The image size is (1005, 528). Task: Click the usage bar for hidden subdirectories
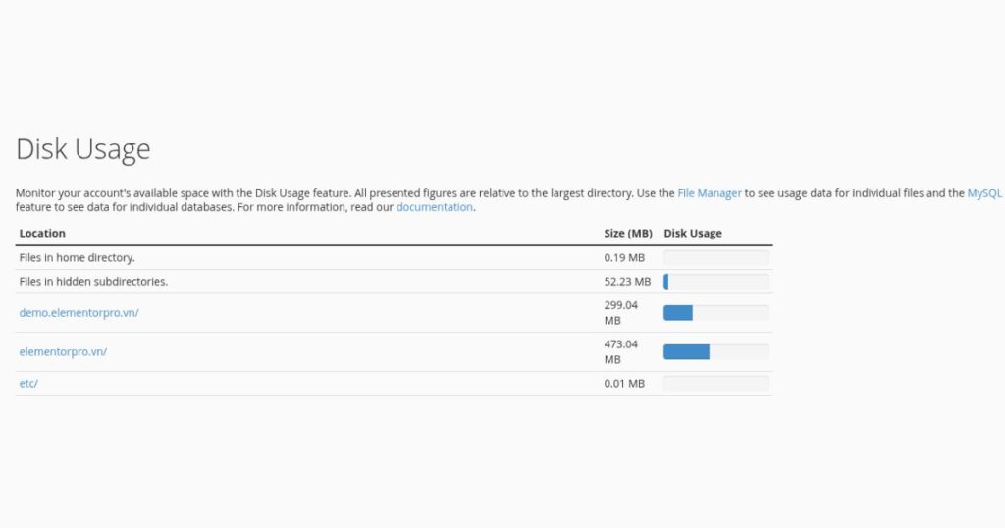click(x=715, y=282)
